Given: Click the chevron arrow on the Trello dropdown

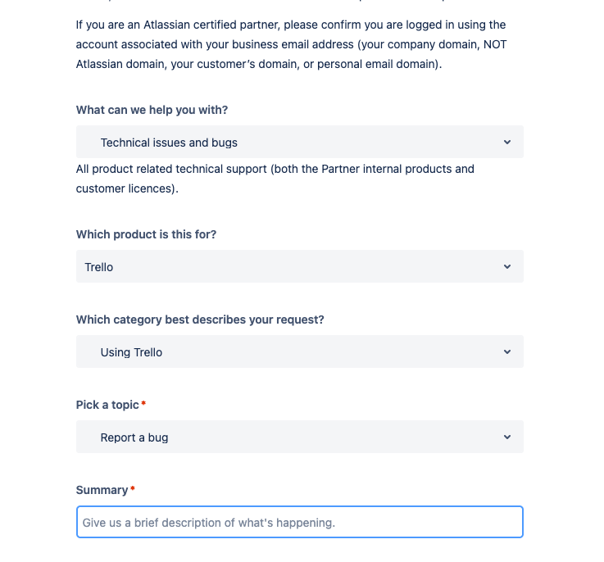Looking at the screenshot, I should 507,267.
